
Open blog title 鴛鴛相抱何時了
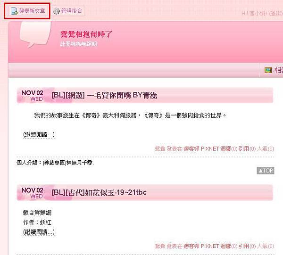pyautogui.click(x=86, y=34)
